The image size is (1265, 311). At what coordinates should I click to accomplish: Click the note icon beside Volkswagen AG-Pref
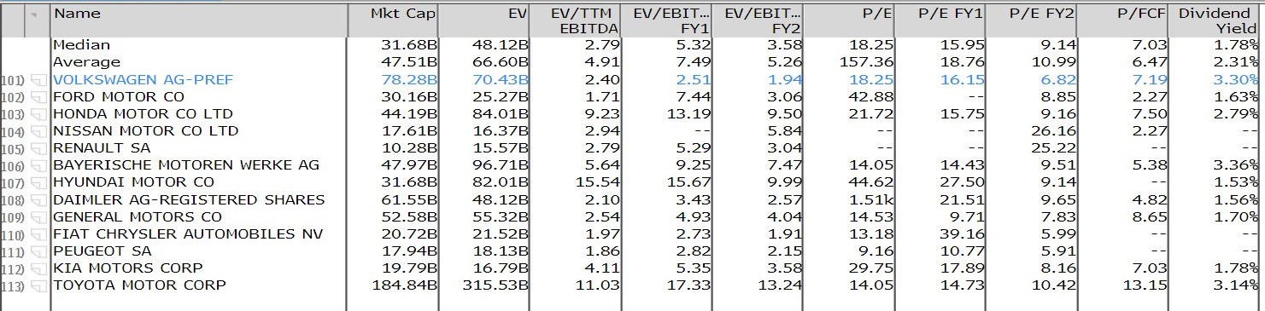click(x=37, y=80)
